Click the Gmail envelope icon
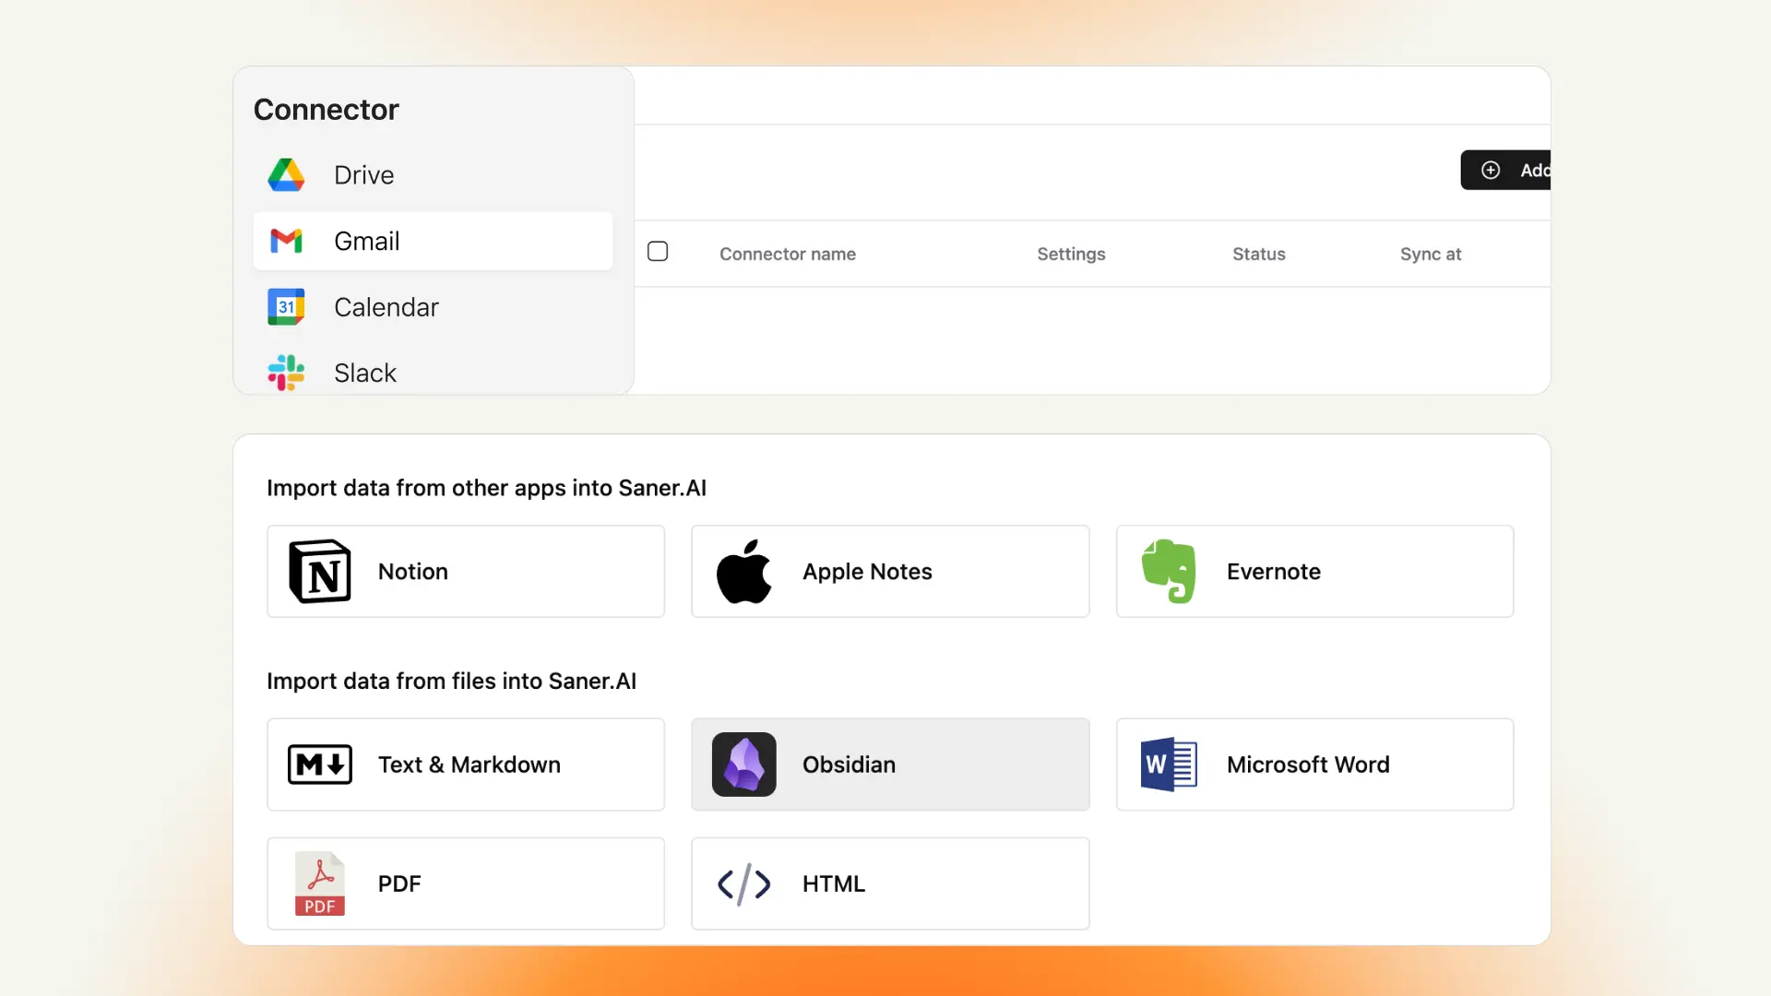This screenshot has height=996, width=1771. (286, 241)
